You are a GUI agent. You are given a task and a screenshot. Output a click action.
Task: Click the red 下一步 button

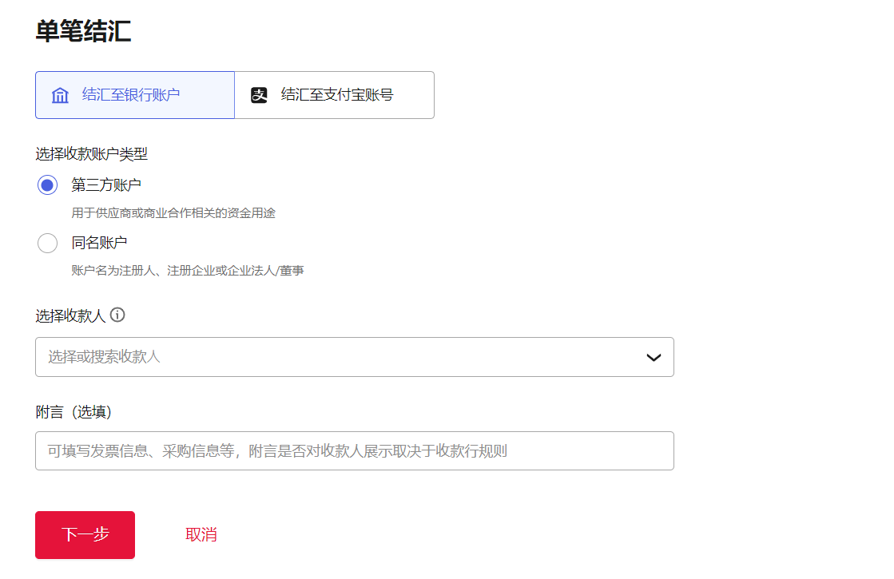[x=85, y=534]
